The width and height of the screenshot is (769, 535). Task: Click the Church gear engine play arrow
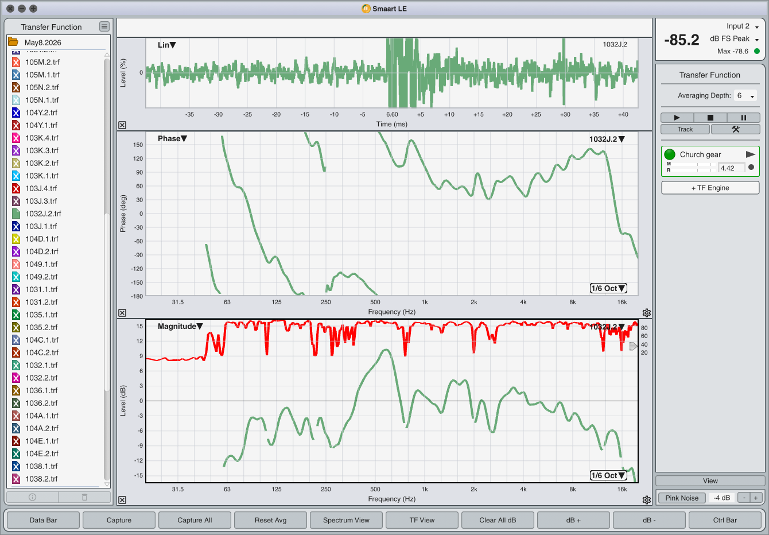click(750, 154)
